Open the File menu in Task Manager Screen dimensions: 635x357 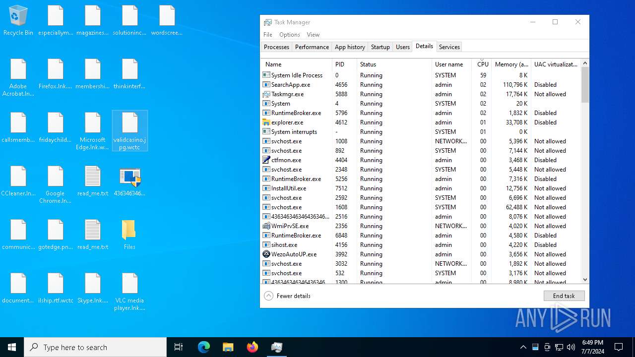pyautogui.click(x=268, y=35)
